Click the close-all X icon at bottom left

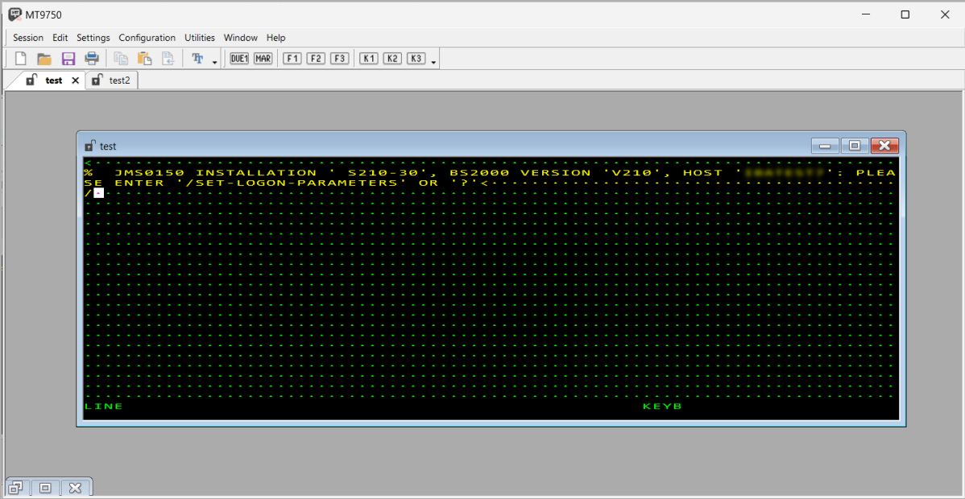(x=75, y=488)
